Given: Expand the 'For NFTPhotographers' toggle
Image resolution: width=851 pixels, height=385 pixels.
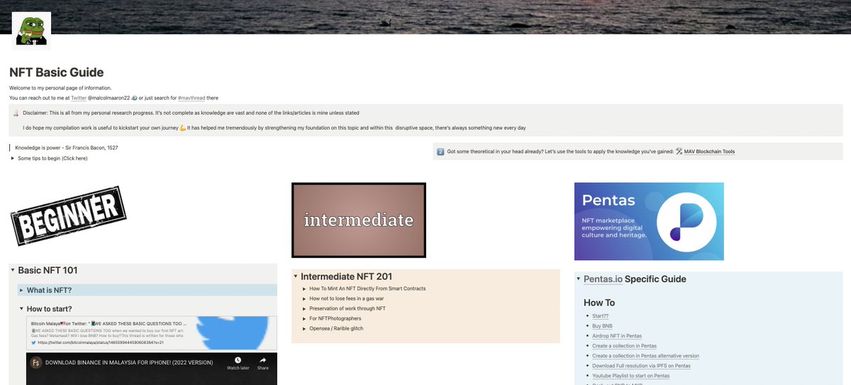Looking at the screenshot, I should click(x=304, y=318).
